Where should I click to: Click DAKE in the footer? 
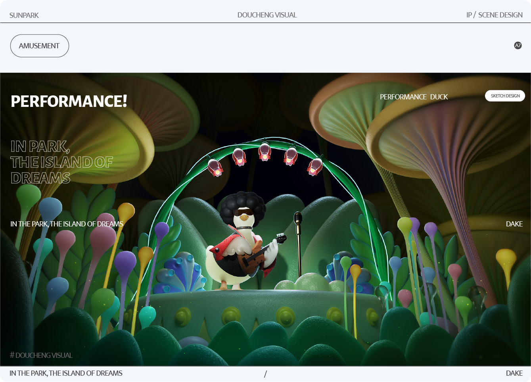pyautogui.click(x=514, y=373)
